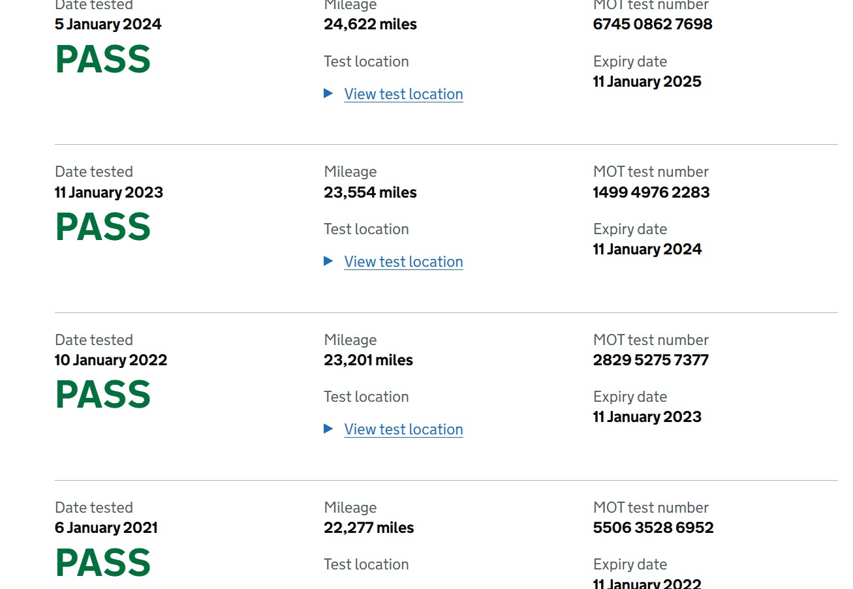Click the '10 January 2022' date tested value
Screen dimensions: 853x589
(x=111, y=360)
